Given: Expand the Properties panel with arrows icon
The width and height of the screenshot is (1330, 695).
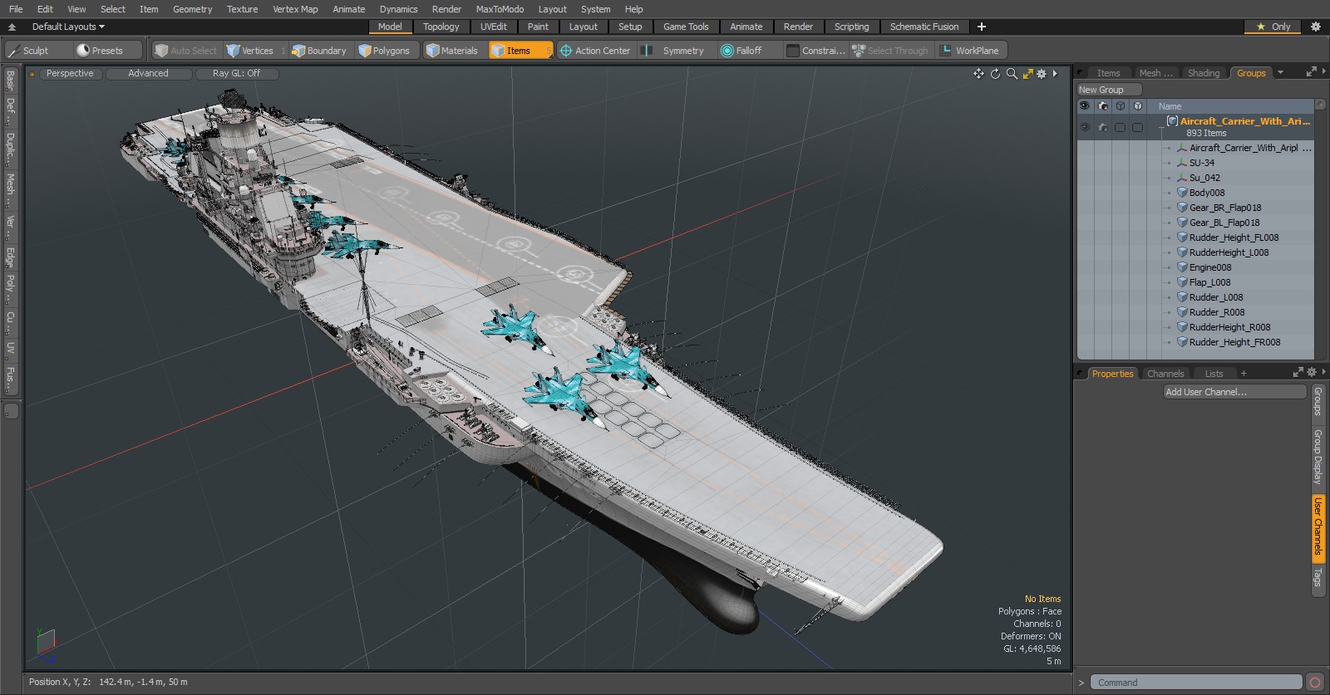Looking at the screenshot, I should pos(1298,373).
